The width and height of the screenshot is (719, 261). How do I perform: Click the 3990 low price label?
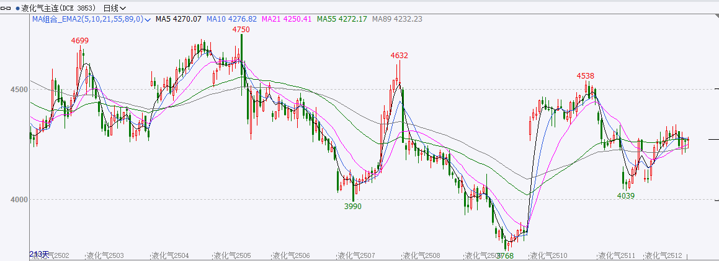coord(352,207)
